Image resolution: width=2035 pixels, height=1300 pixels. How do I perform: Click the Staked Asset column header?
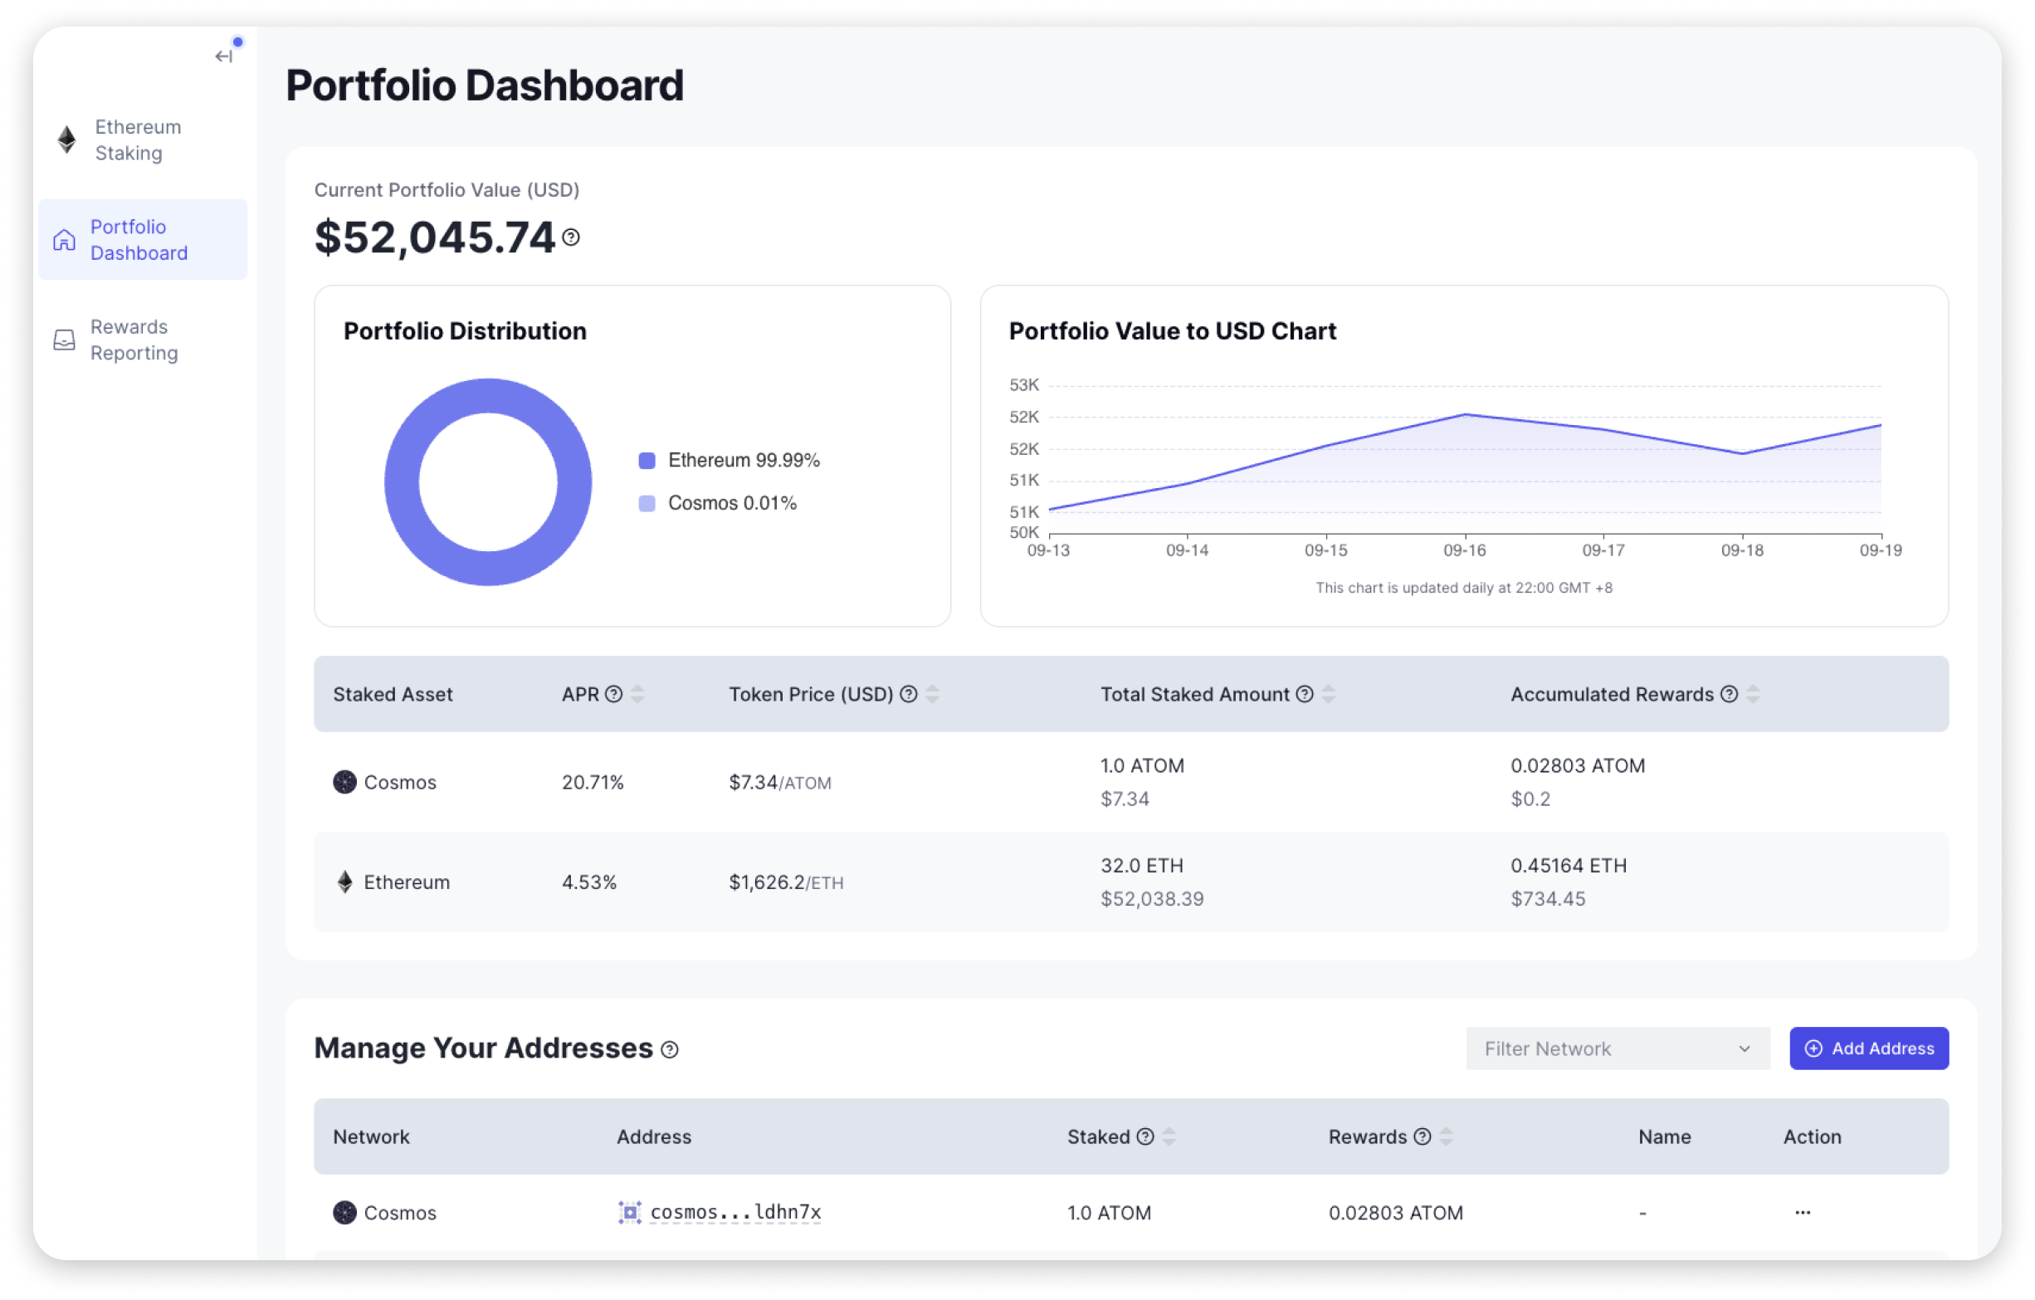(393, 695)
